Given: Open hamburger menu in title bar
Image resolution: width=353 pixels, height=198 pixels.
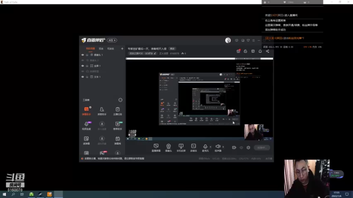Looking at the screenshot, I should tap(254, 40).
